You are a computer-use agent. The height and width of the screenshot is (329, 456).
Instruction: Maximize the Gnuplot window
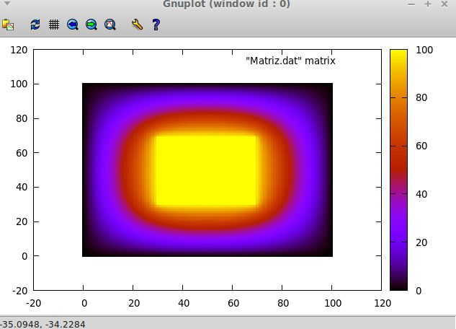[x=428, y=4]
